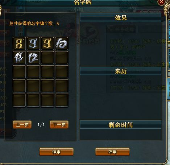Select the fourth silver calligraphy name plate
Viewport: 170px width, 165px height.
tap(62, 44)
